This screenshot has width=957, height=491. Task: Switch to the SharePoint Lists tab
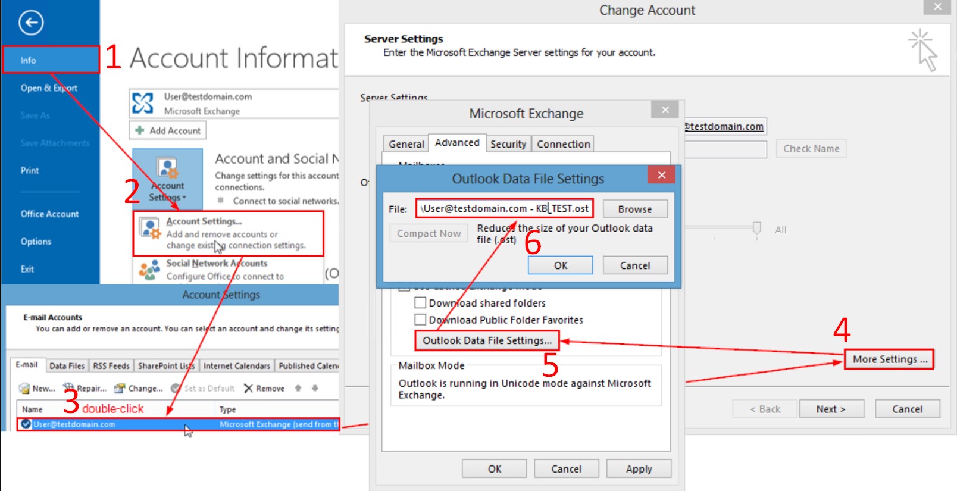(166, 366)
